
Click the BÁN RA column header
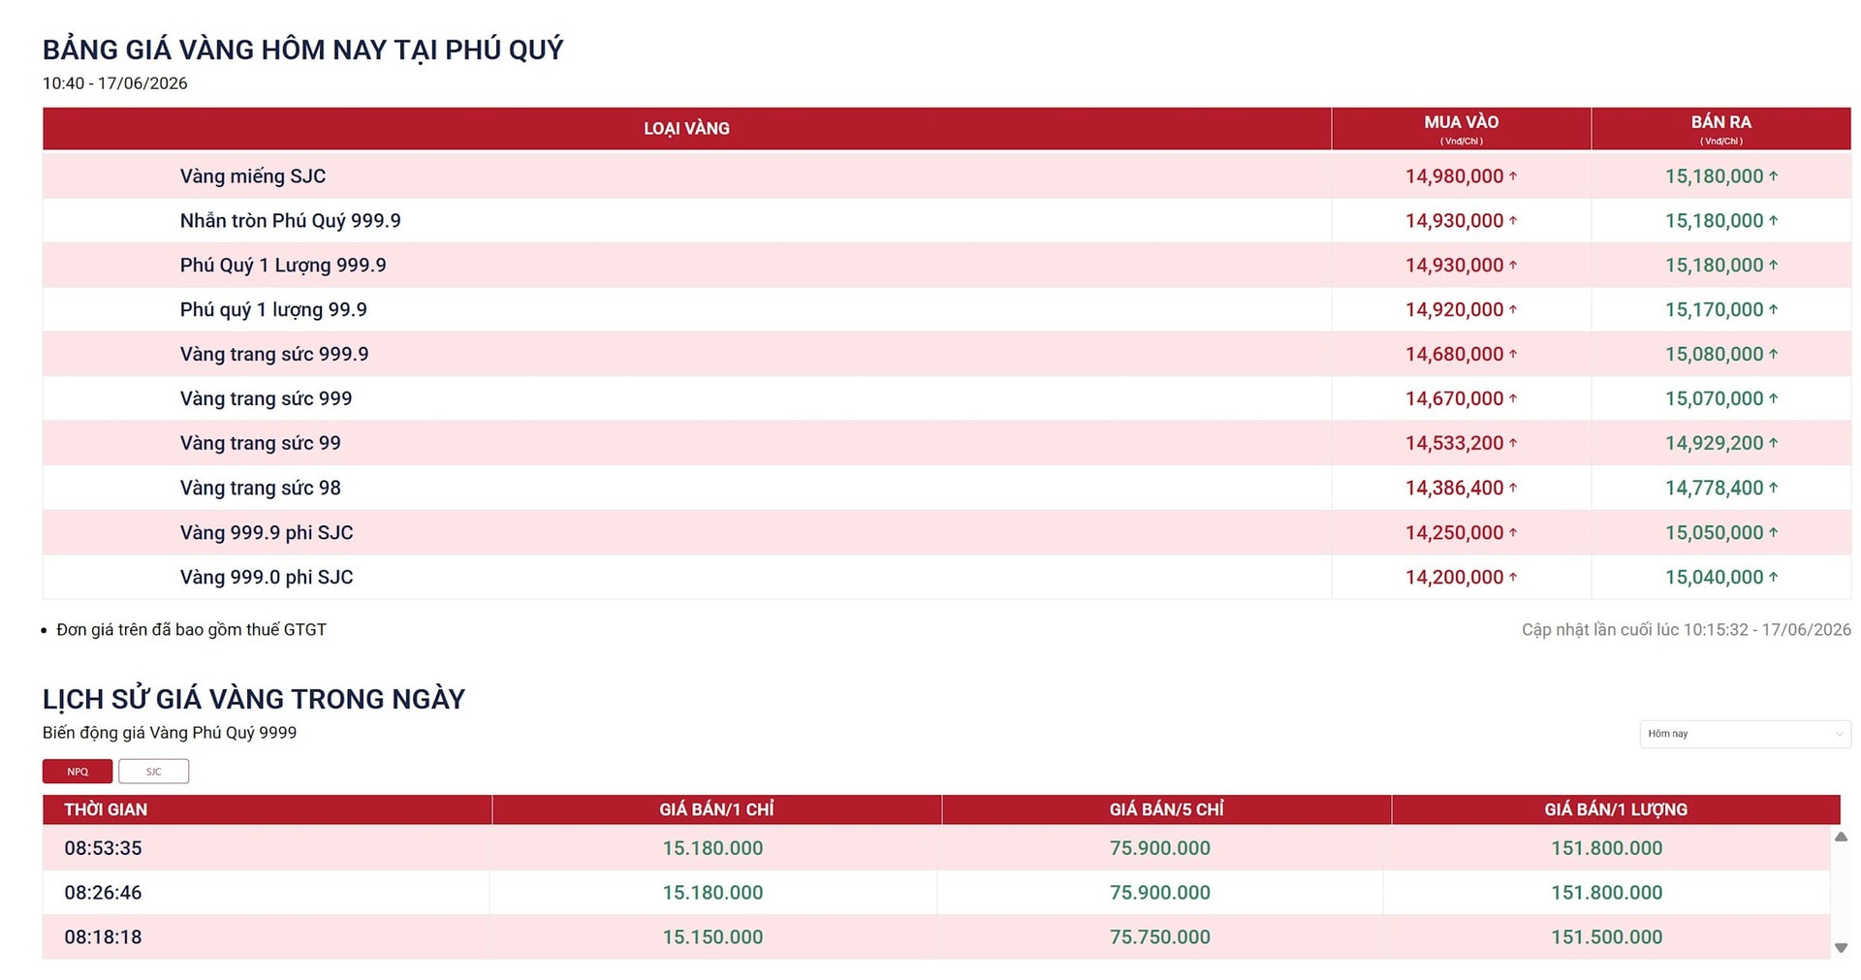tap(1720, 129)
